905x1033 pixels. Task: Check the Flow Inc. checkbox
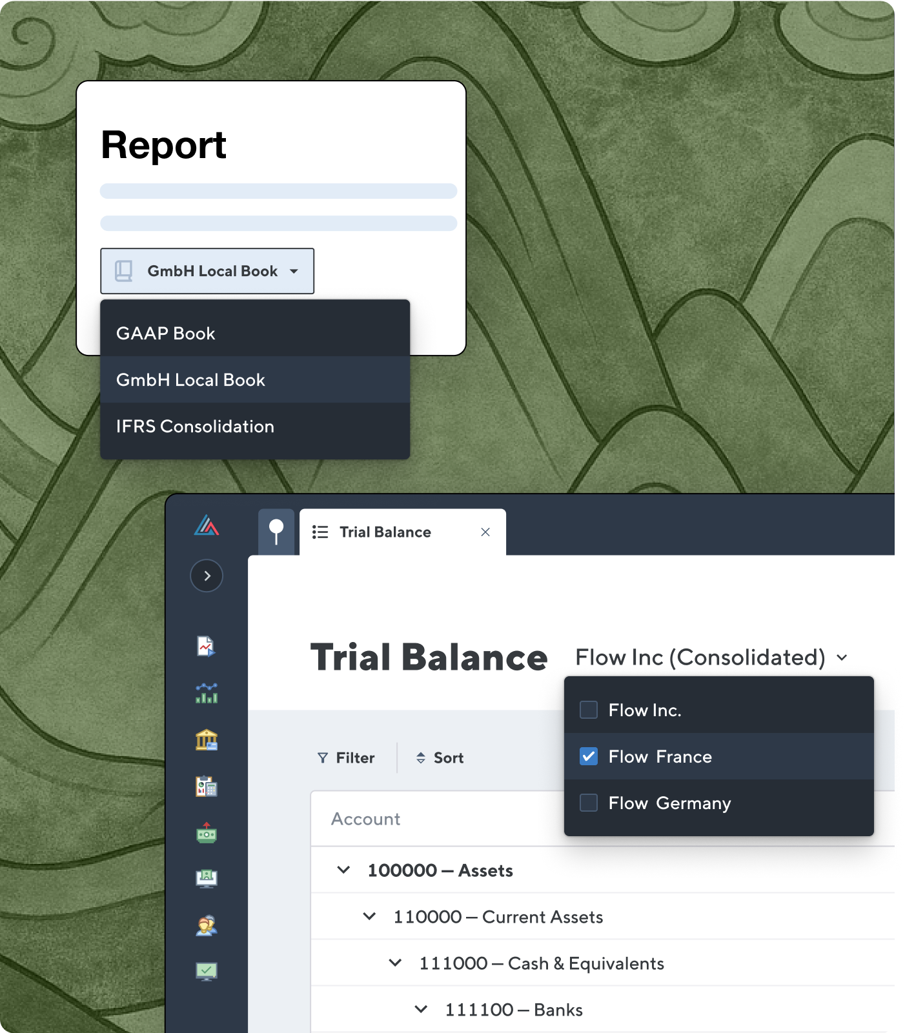tap(589, 710)
